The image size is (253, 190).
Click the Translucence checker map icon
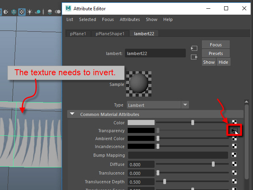[x=234, y=173]
